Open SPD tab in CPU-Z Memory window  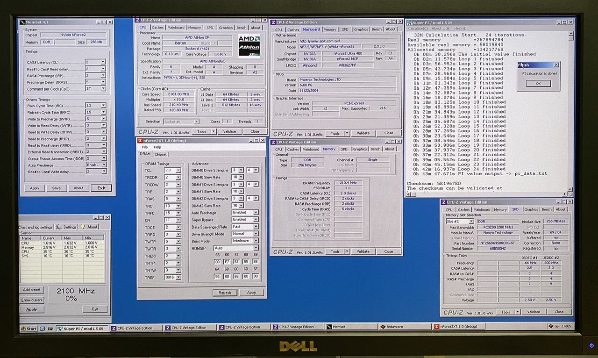click(x=344, y=149)
